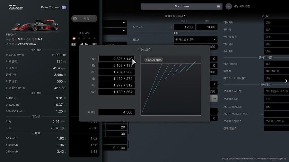
Task: Open the ECU 풀 커스텀 컴퓨터 dropdown
Action: pyautogui.click(x=196, y=39)
